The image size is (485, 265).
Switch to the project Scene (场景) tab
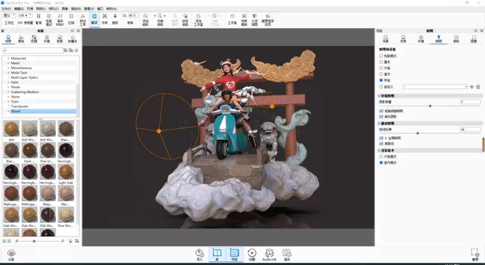[x=385, y=39]
